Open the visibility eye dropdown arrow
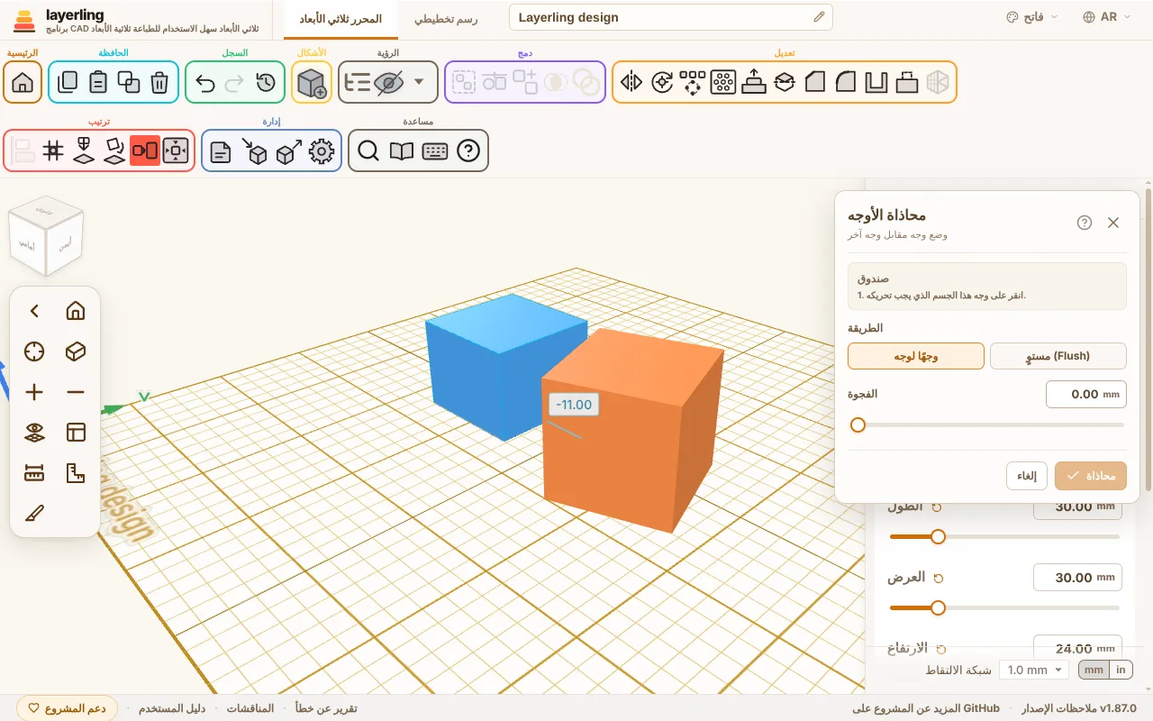1153x721 pixels. point(419,83)
